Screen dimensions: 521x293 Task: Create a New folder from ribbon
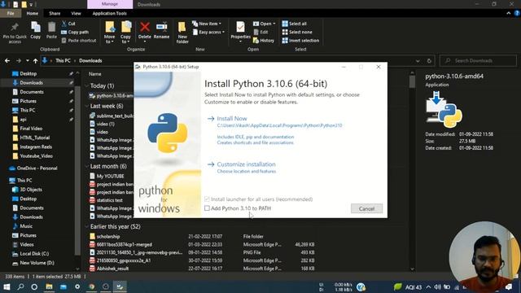(x=182, y=33)
